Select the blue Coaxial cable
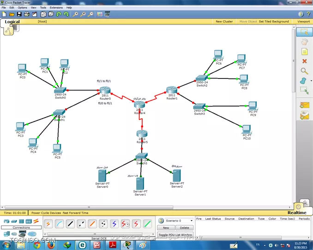Viewport: 313px width, 250px height. pos(114,224)
